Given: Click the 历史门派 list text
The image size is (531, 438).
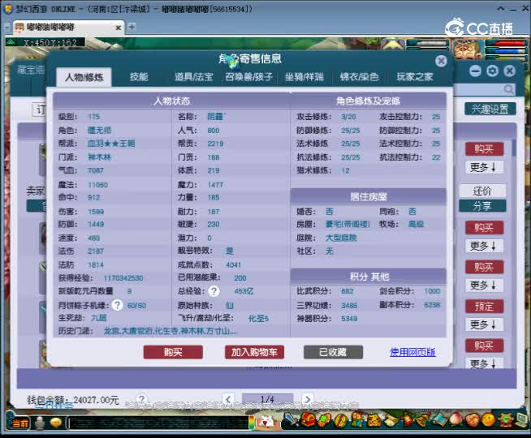Looking at the screenshot, I should [x=170, y=331].
